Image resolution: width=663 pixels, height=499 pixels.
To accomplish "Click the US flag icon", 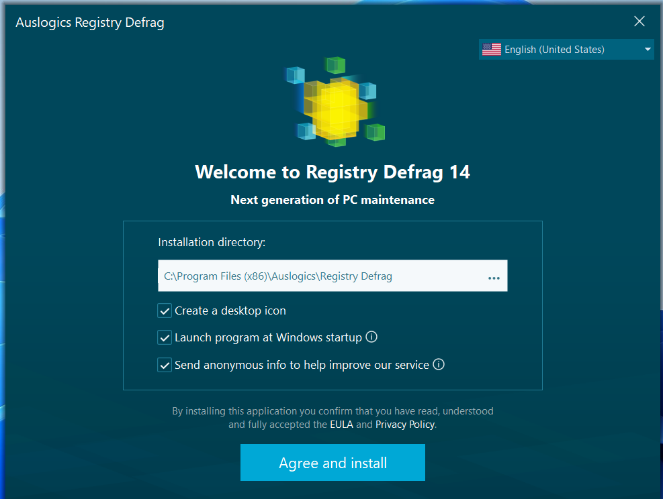I will click(x=491, y=50).
